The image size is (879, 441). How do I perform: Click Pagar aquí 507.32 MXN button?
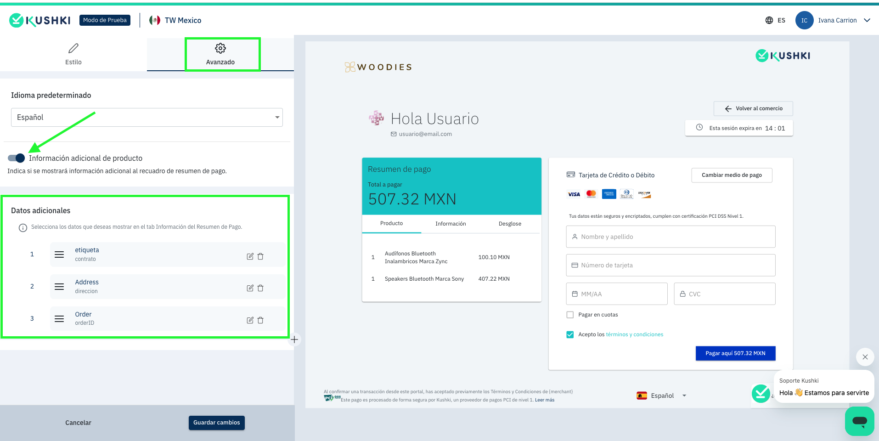(x=735, y=353)
